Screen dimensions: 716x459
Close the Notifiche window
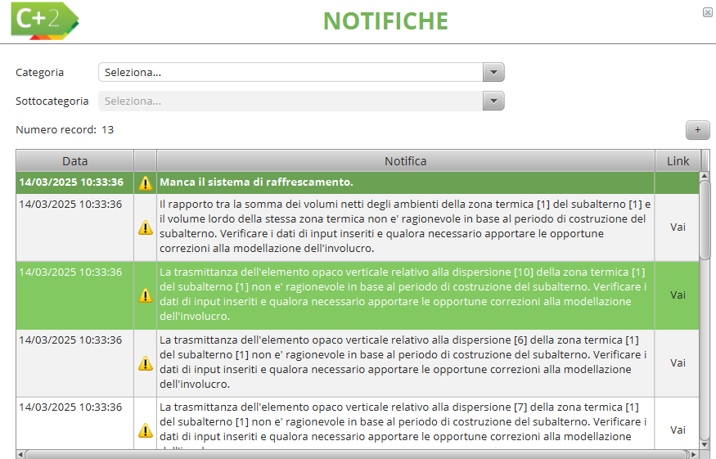tap(707, 12)
